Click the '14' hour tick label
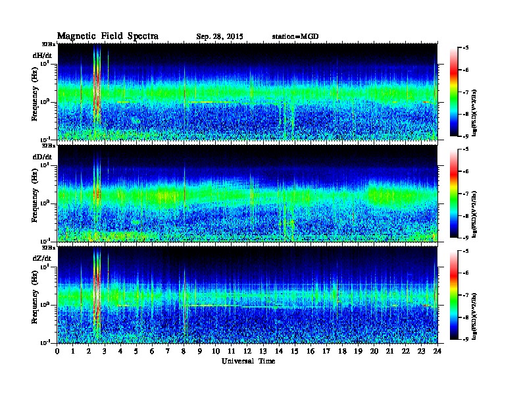The image size is (521, 403). pos(279,351)
